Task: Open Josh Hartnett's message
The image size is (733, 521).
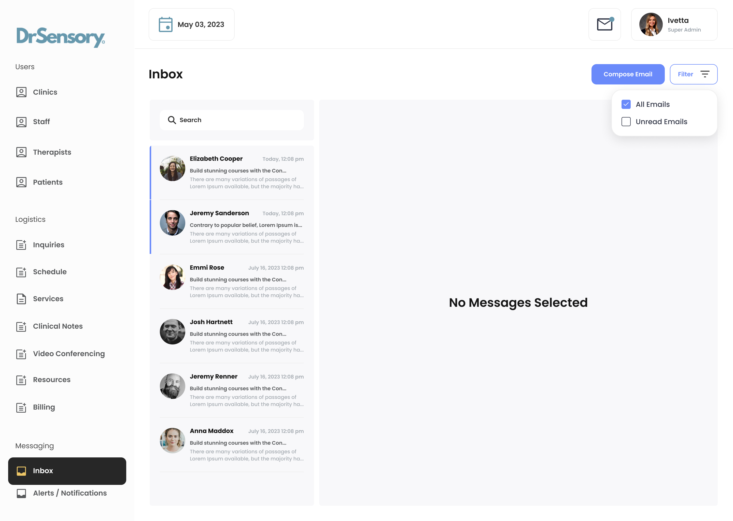Action: [232, 336]
